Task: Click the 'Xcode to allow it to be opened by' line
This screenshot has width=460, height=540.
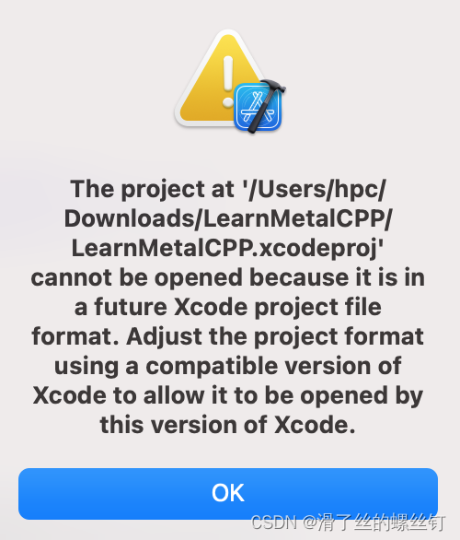Action: [x=228, y=395]
